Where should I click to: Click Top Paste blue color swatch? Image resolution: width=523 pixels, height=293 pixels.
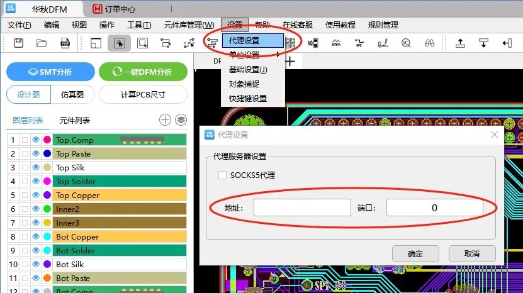[47, 153]
